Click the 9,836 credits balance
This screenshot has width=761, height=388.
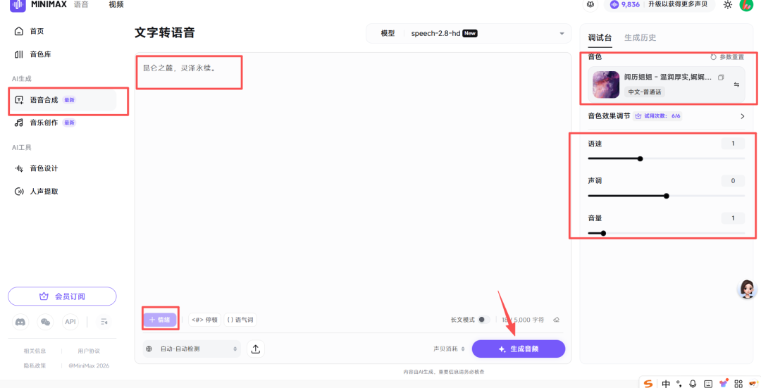point(625,4)
